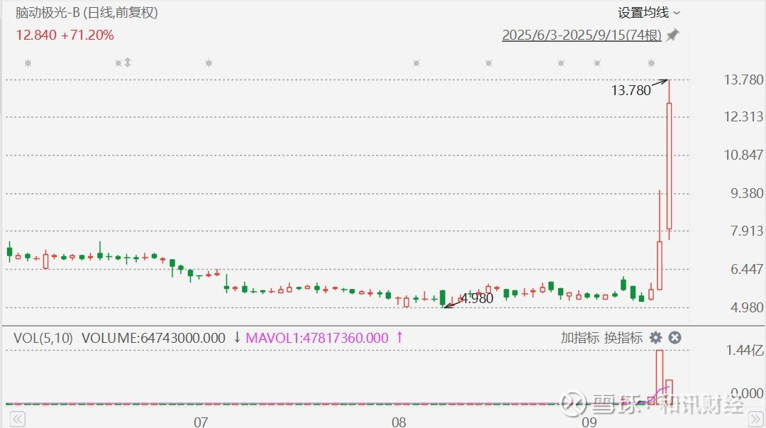The image size is (766, 428).
Task: Click the 换指标 switch indicator button
Action: tap(623, 338)
